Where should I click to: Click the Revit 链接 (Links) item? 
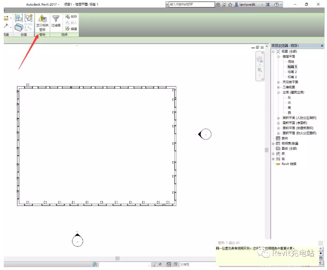[x=289, y=164]
